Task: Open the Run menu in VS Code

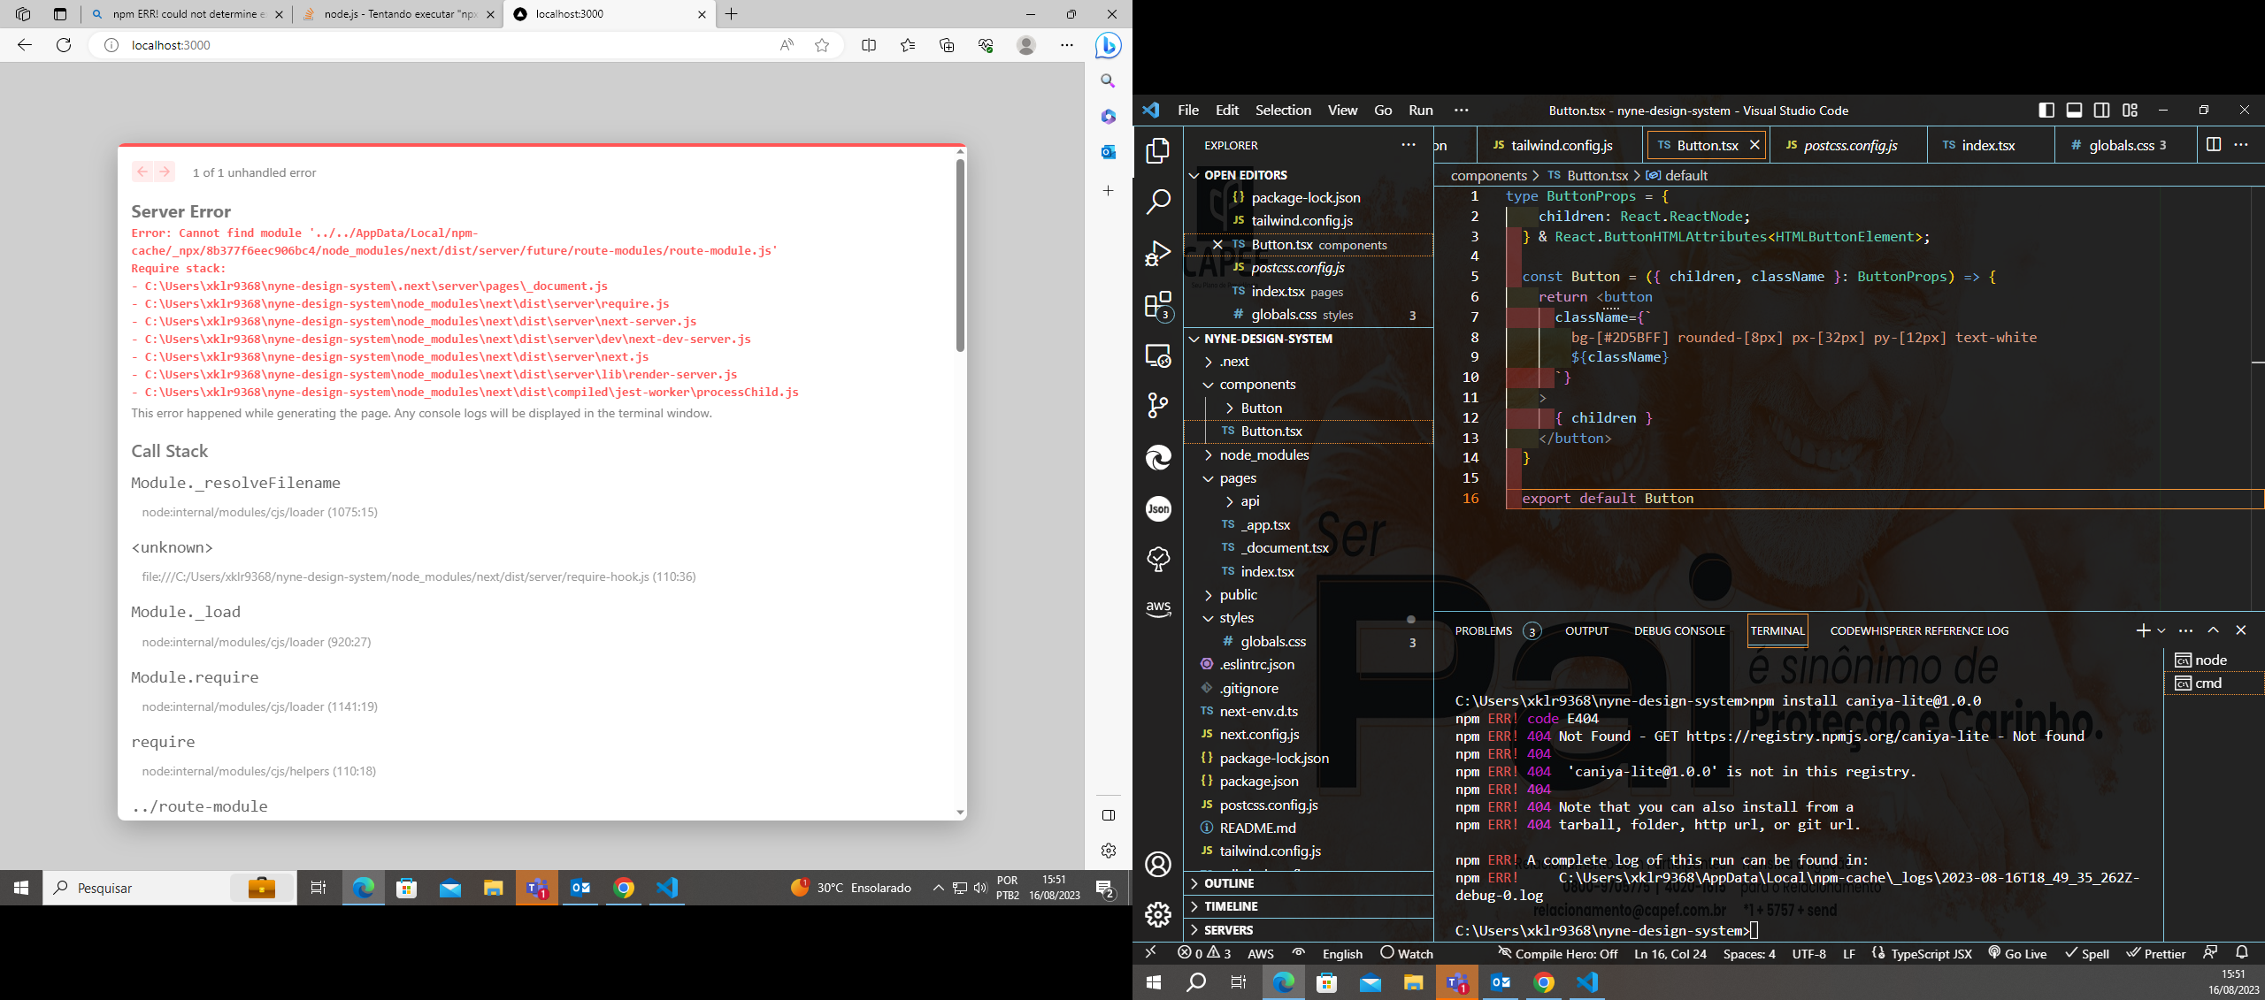Action: coord(1420,111)
